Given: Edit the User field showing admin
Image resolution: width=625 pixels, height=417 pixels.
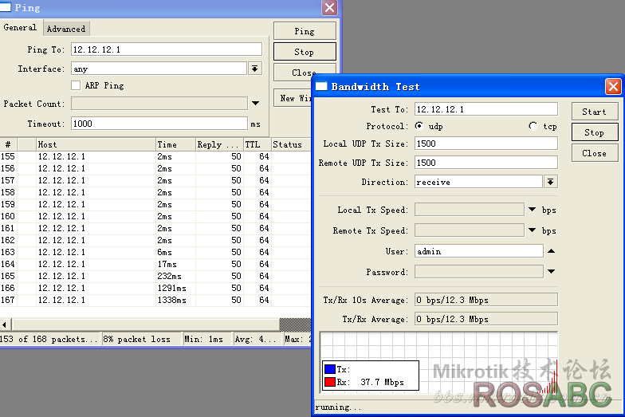Looking at the screenshot, I should [478, 251].
